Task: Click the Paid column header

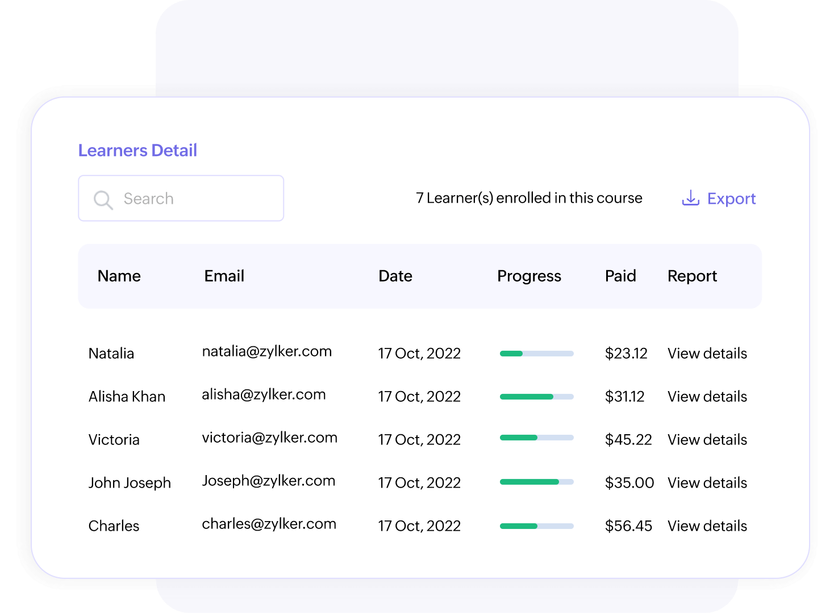Action: point(620,276)
